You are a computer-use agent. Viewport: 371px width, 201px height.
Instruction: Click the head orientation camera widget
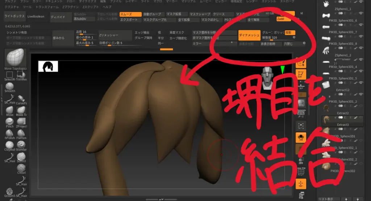[x=268, y=78]
